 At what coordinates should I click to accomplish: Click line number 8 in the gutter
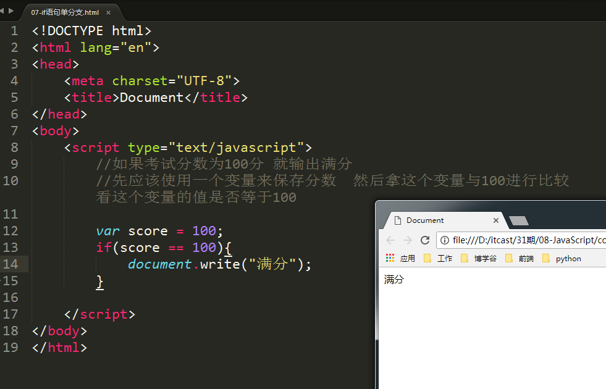coord(14,148)
